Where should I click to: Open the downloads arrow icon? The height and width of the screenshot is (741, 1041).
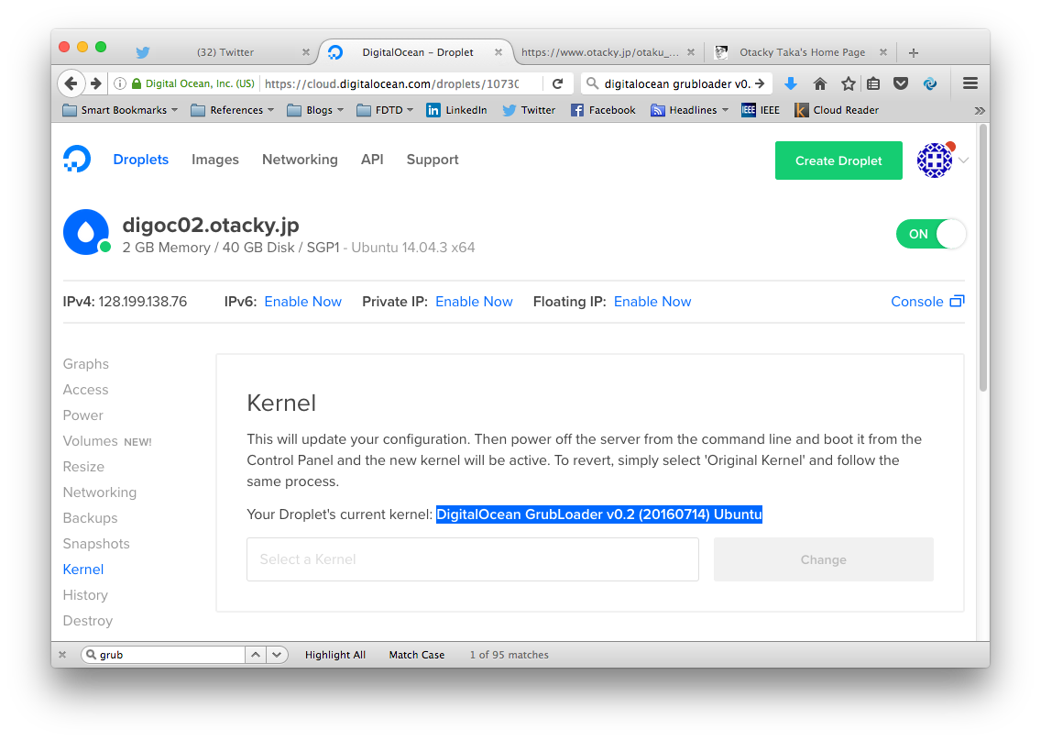[x=790, y=83]
